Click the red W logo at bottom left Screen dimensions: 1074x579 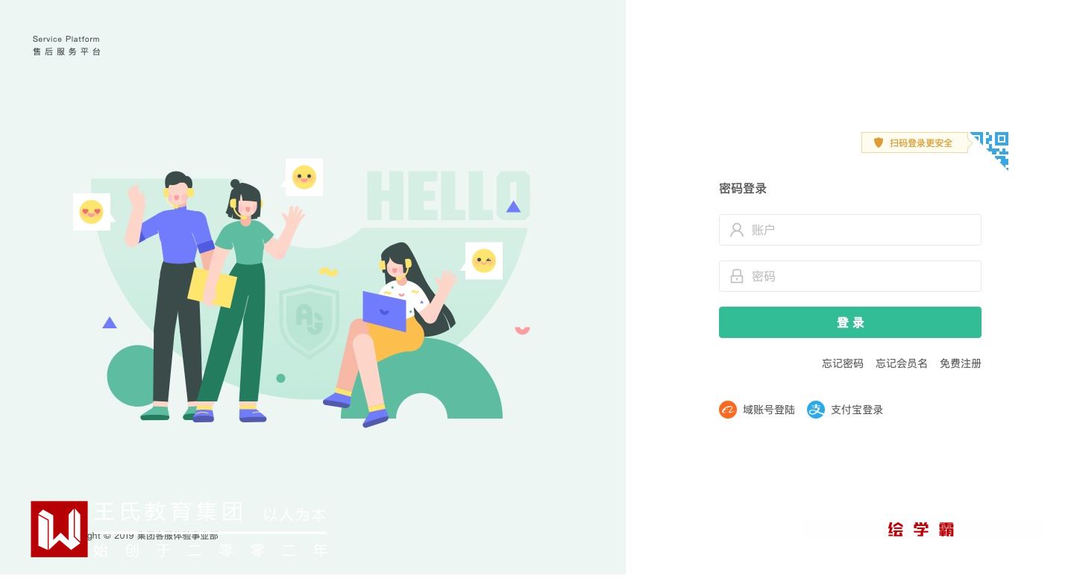(59, 529)
